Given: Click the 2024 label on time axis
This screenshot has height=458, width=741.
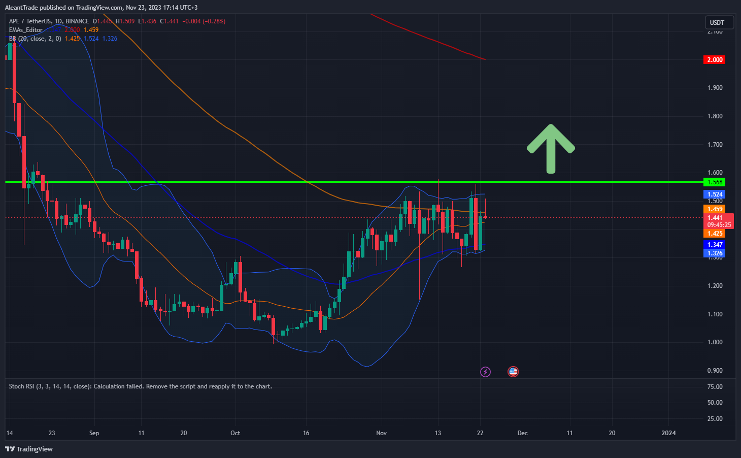Looking at the screenshot, I should 669,433.
